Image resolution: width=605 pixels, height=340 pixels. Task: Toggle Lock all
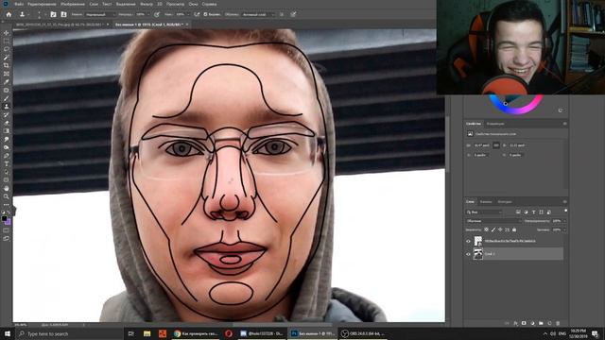click(x=514, y=229)
